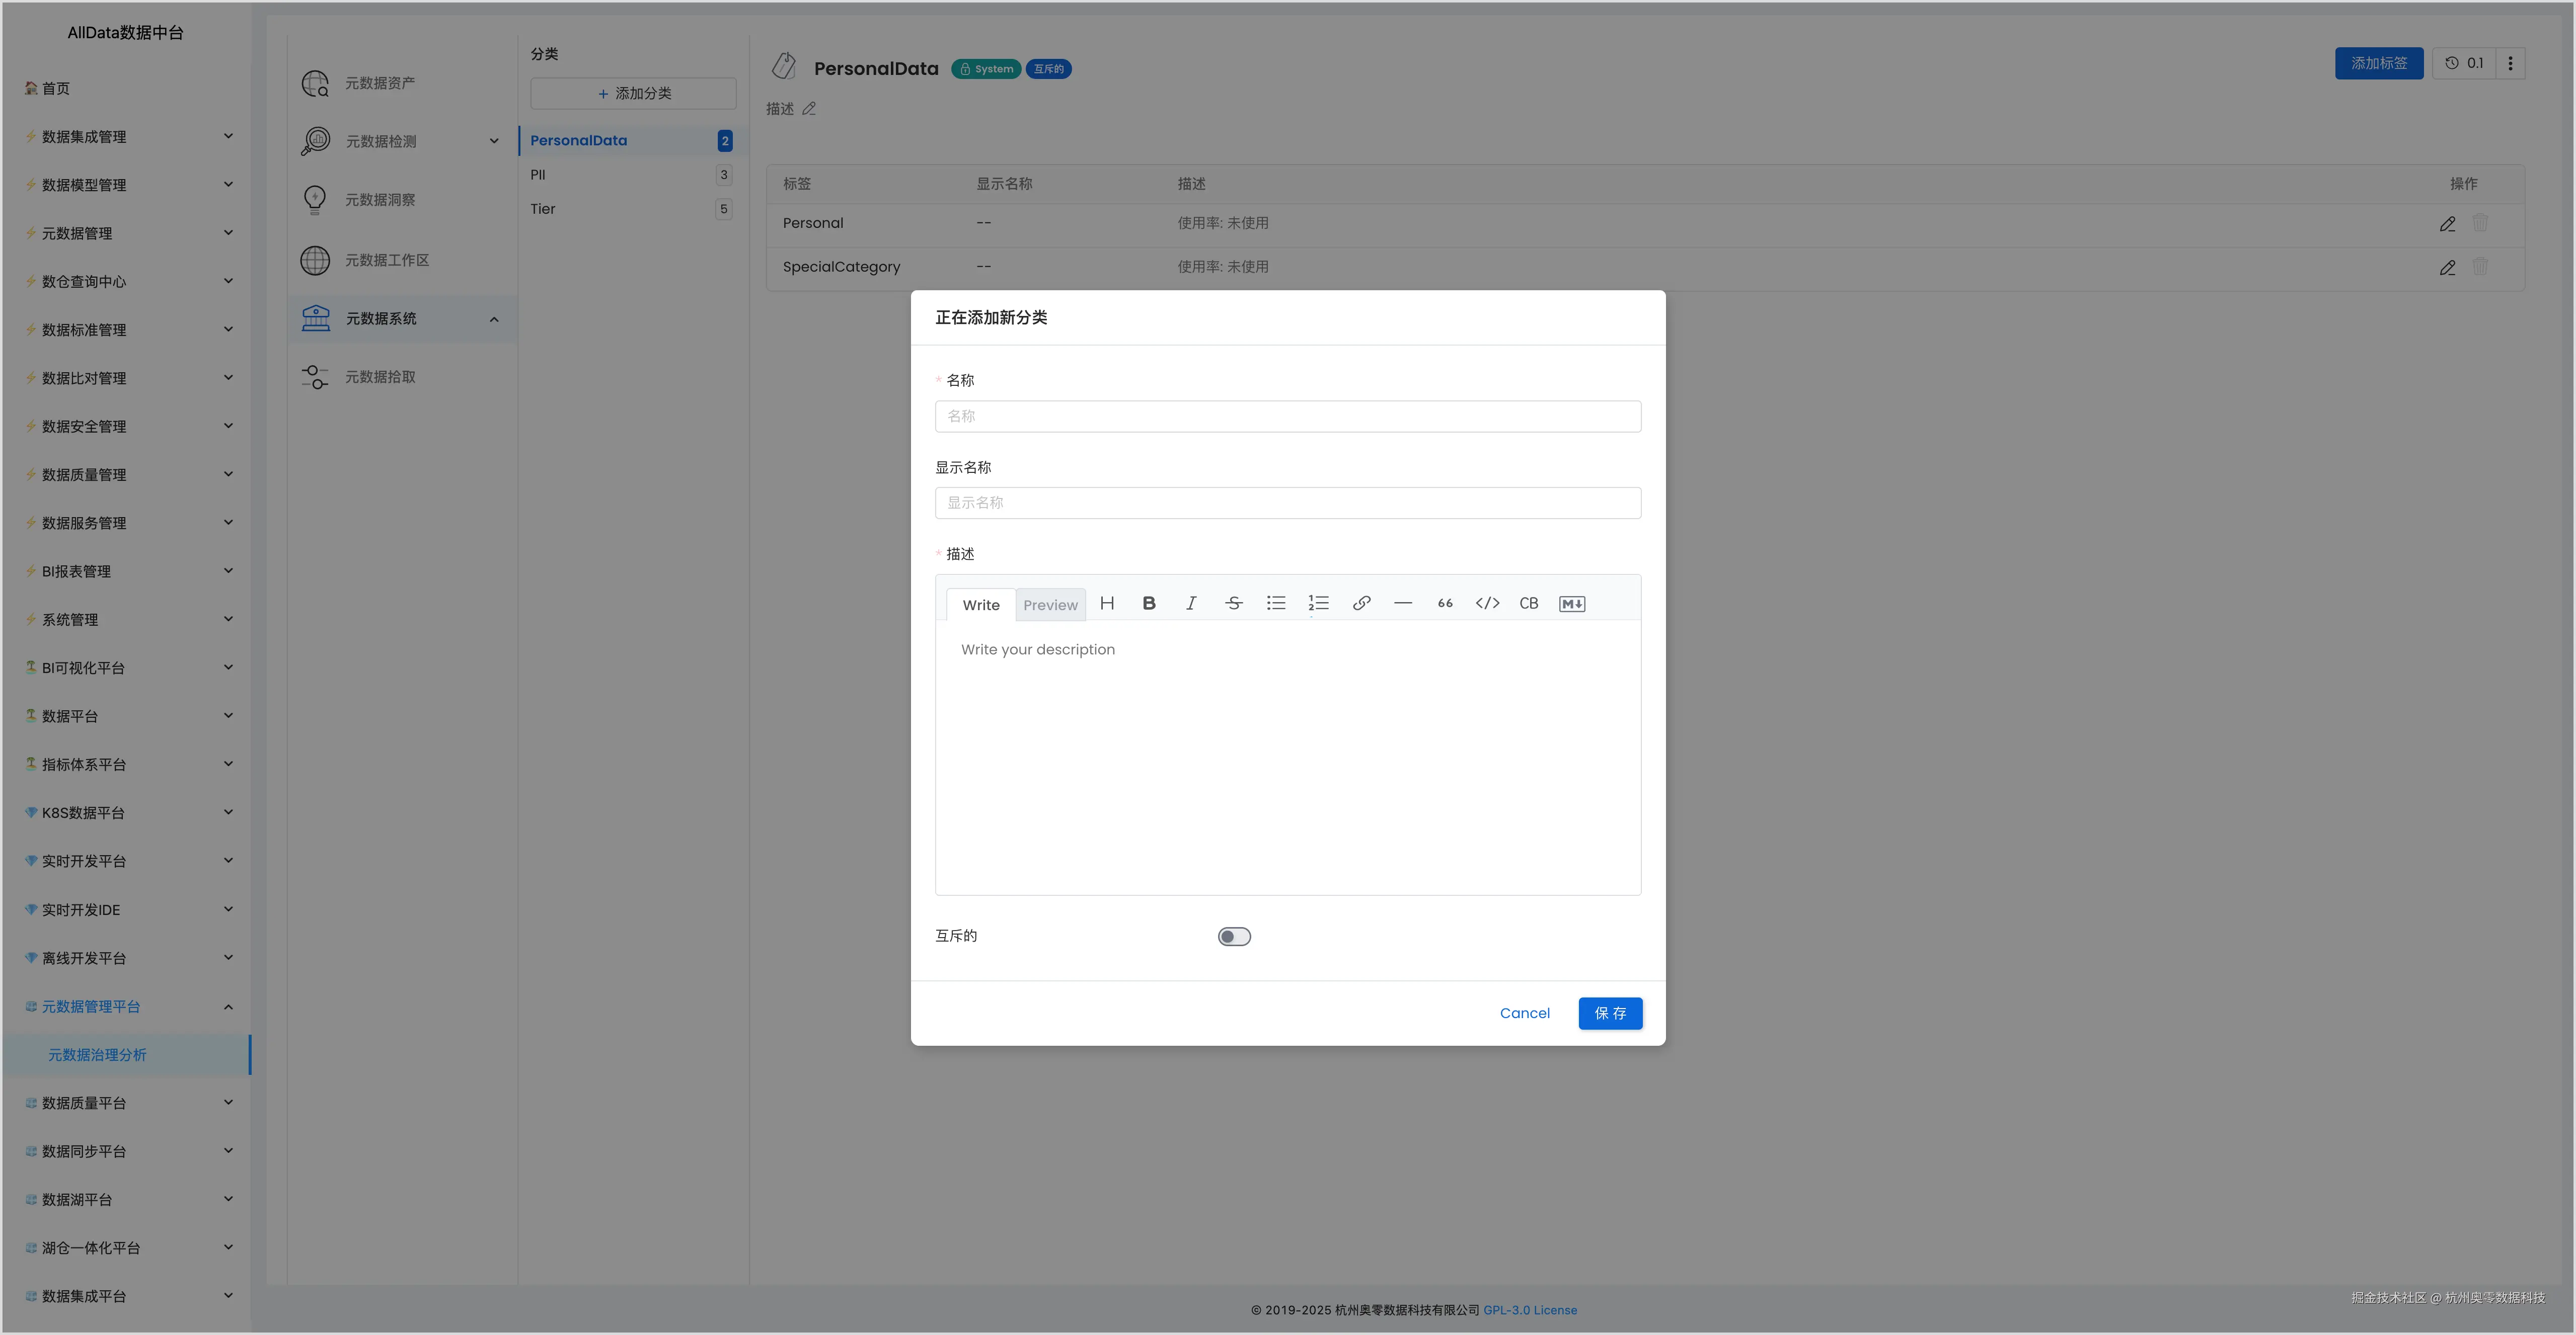This screenshot has height=1335, width=2576.
Task: Select the Write tab
Action: 980,606
